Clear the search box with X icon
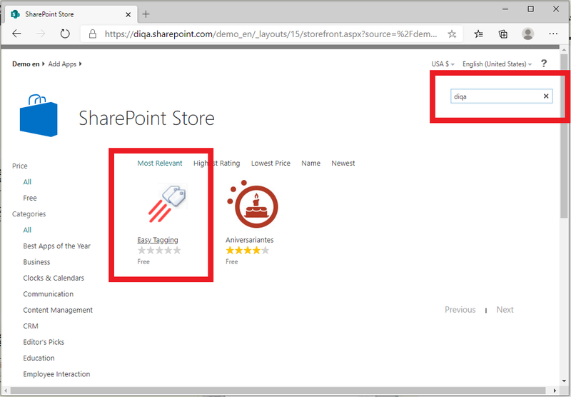The height and width of the screenshot is (397, 571). (546, 96)
